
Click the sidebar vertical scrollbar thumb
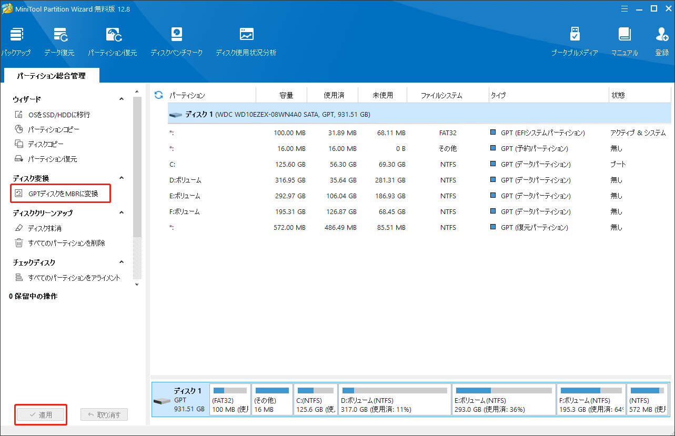137,166
